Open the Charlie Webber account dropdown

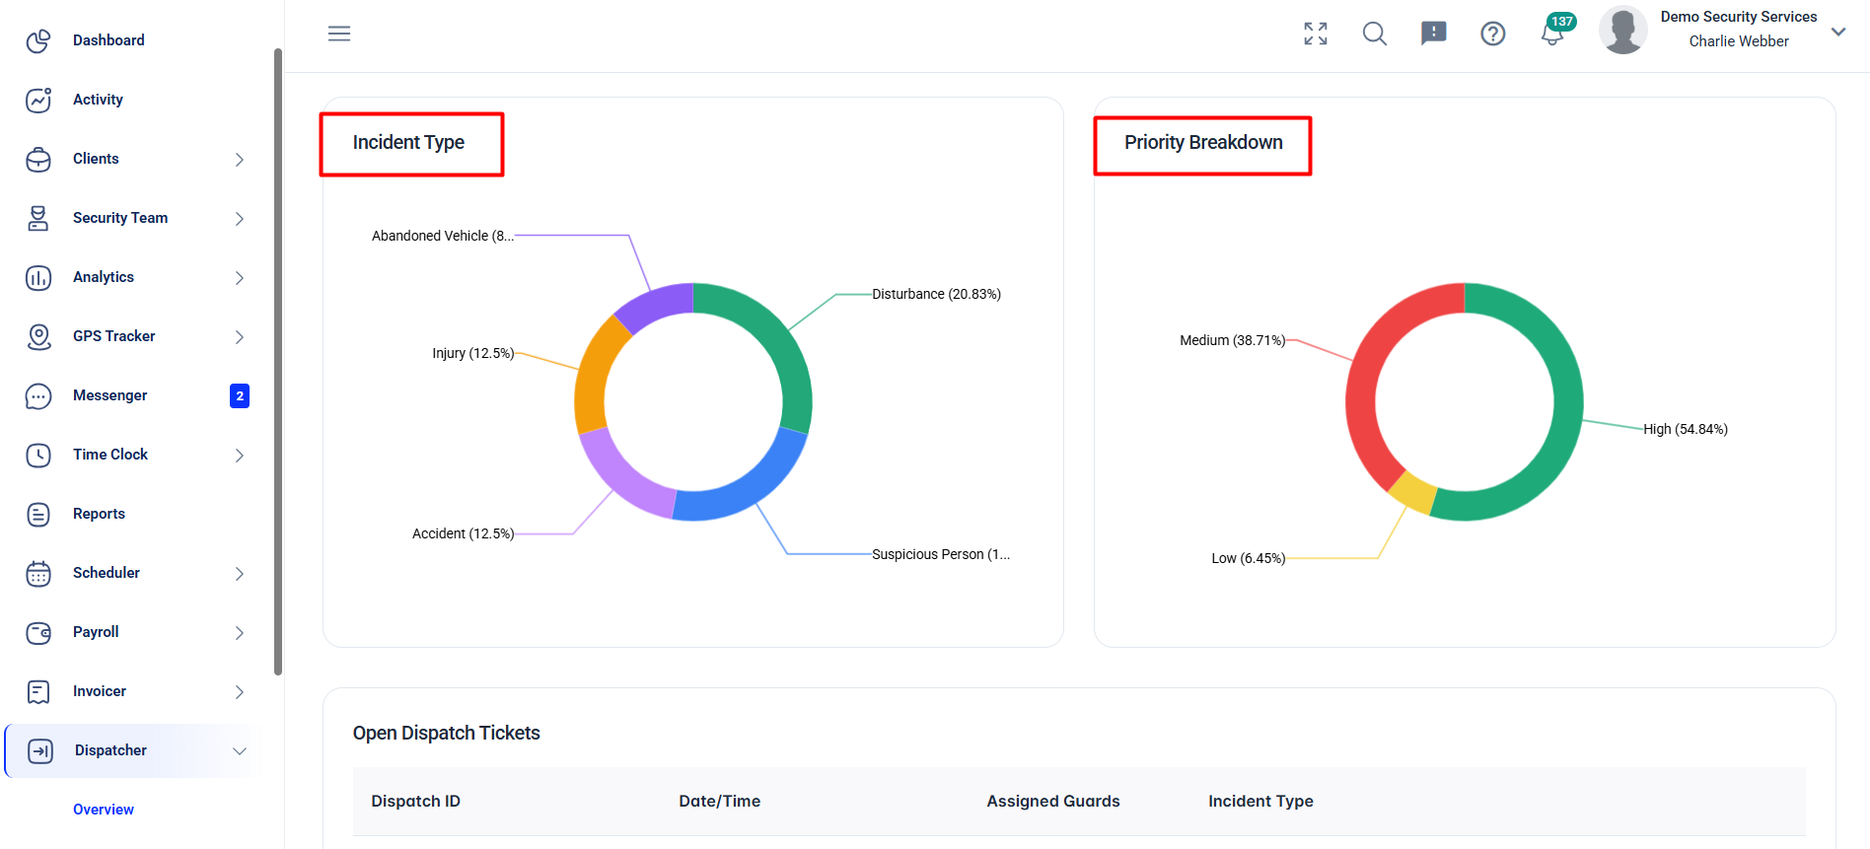pos(1838,32)
